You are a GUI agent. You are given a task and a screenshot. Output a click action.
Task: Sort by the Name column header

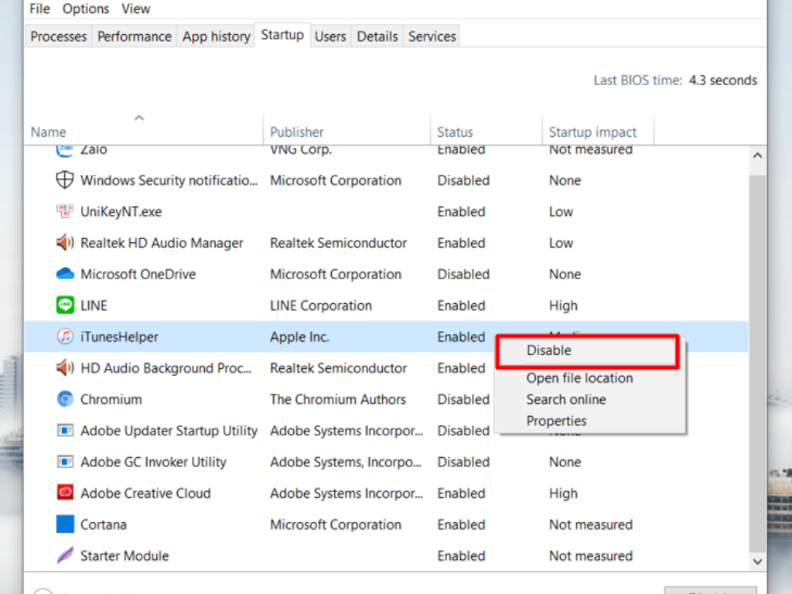coord(48,132)
